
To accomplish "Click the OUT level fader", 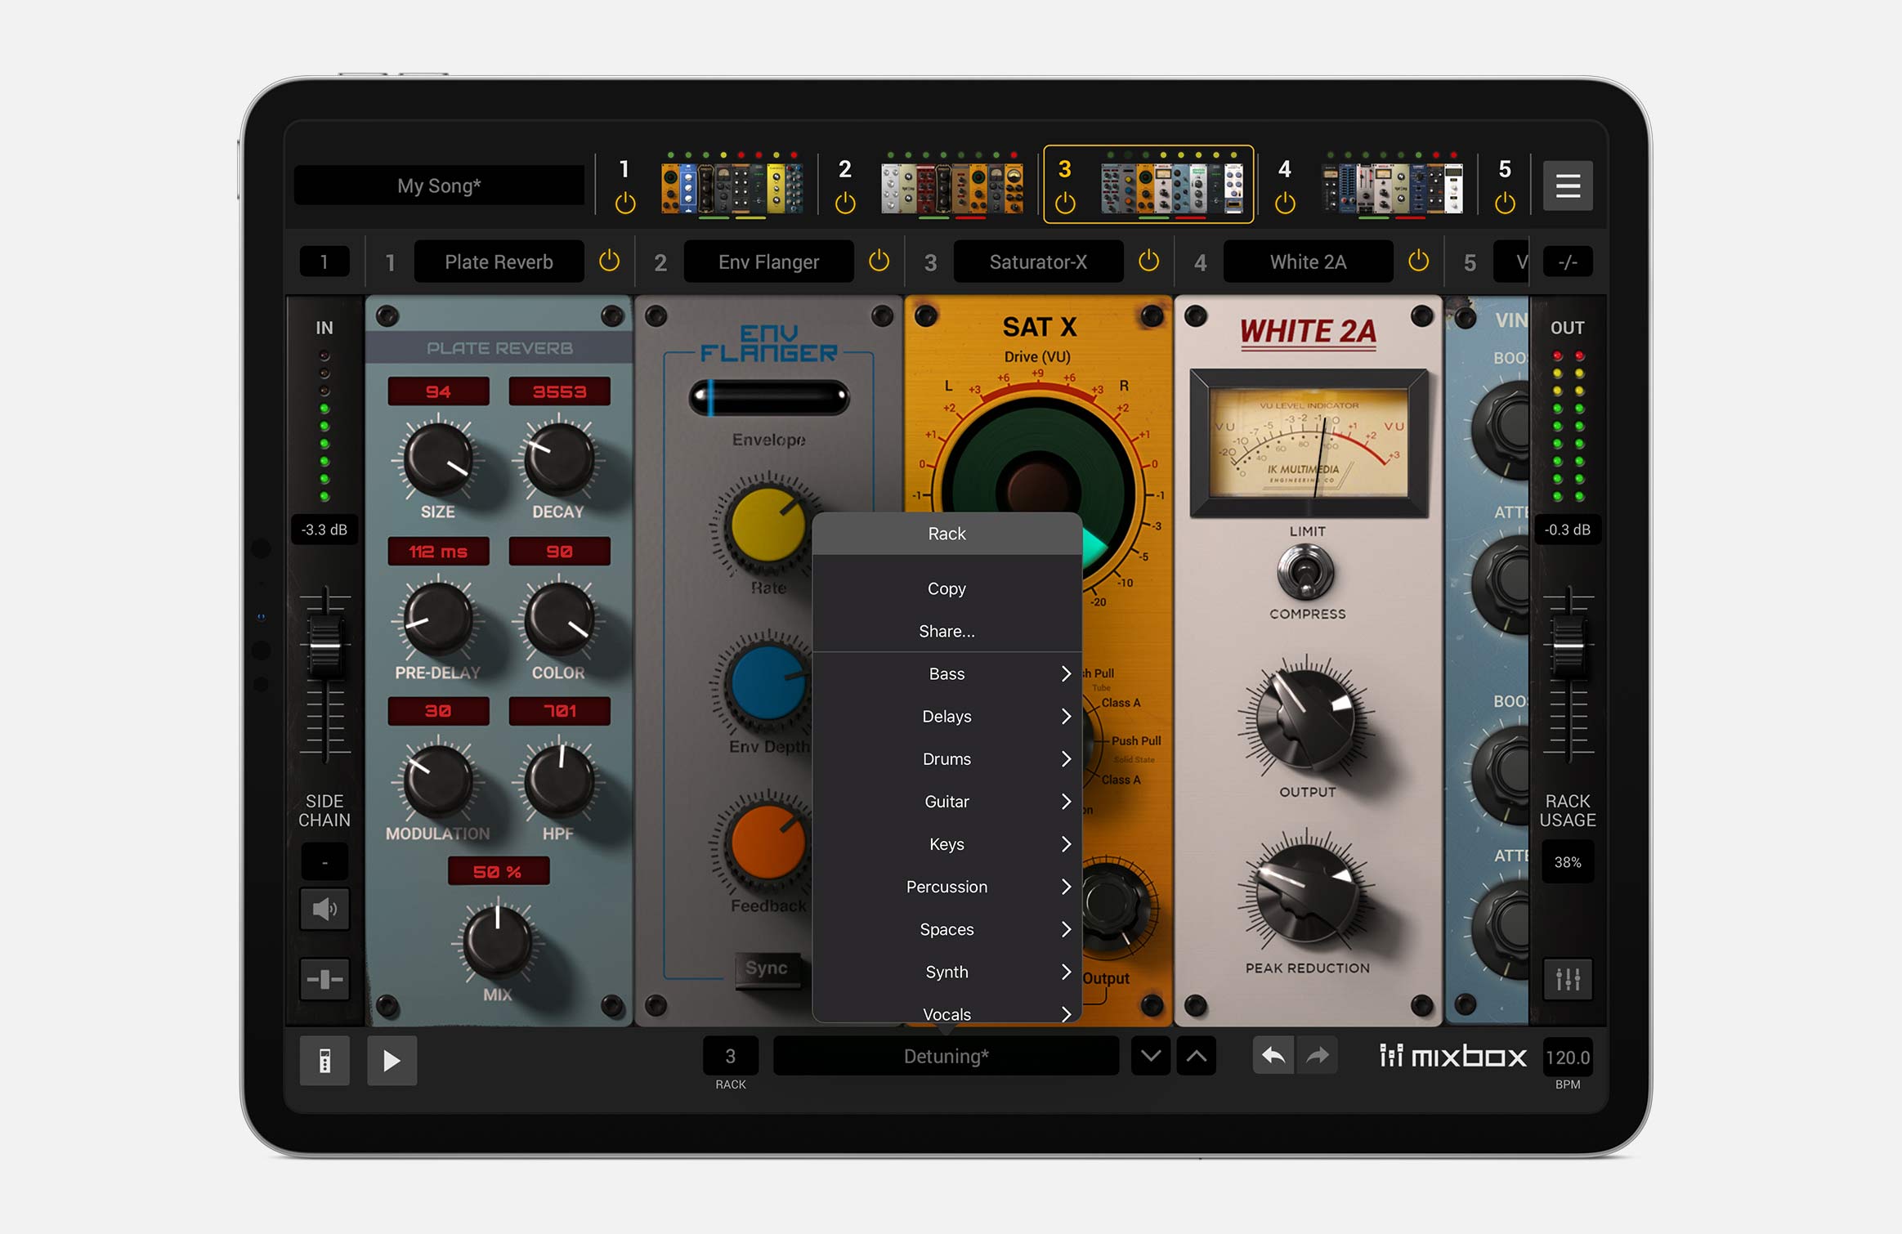I will pos(1567,646).
